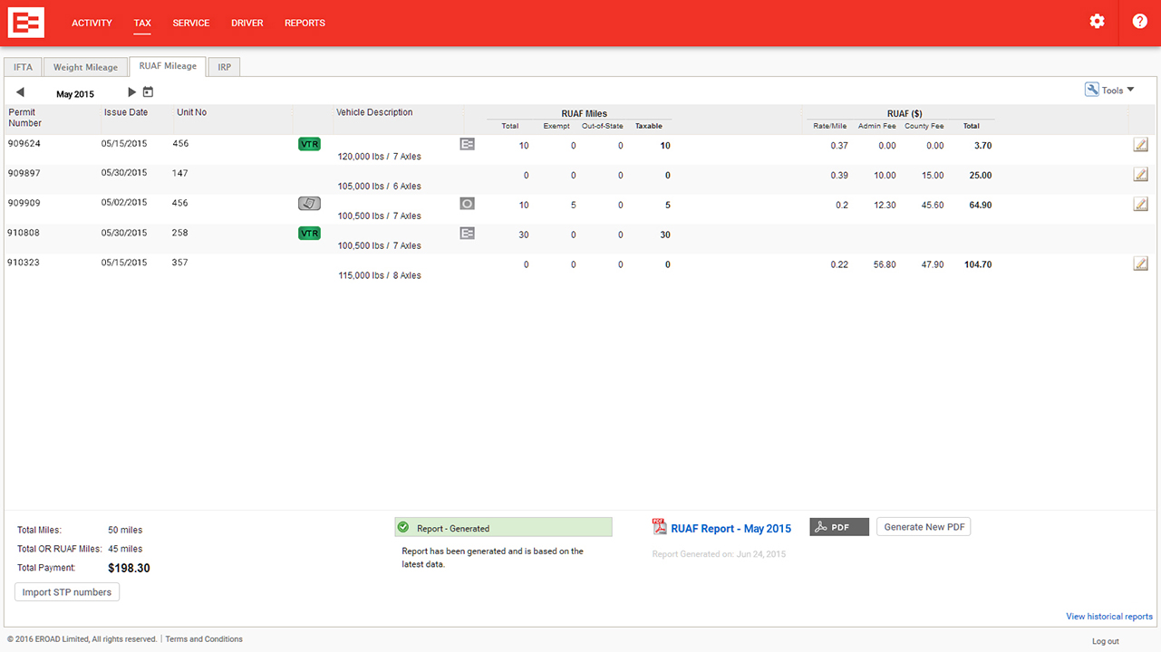
Task: Edit permit 909624 with pencil icon
Action: (1140, 145)
